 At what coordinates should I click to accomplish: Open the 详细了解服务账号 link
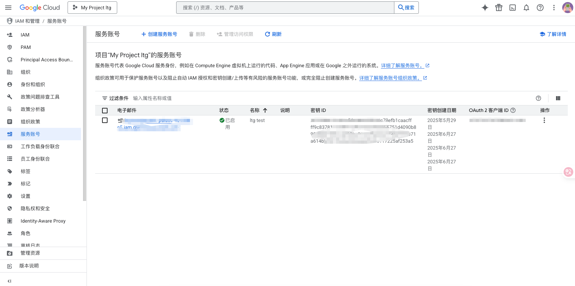(x=403, y=65)
